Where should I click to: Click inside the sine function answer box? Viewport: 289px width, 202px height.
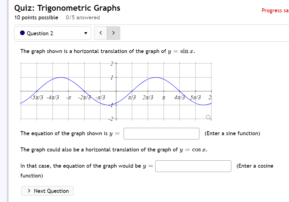tap(161, 133)
